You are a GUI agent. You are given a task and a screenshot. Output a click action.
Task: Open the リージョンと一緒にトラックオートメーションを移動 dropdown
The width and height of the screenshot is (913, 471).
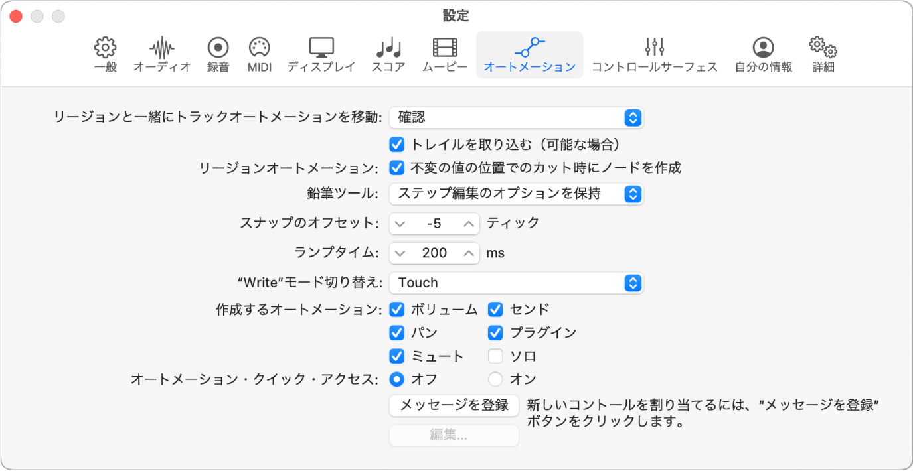point(517,117)
